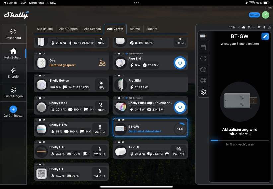Click the BT-GW device image

pos(240,102)
